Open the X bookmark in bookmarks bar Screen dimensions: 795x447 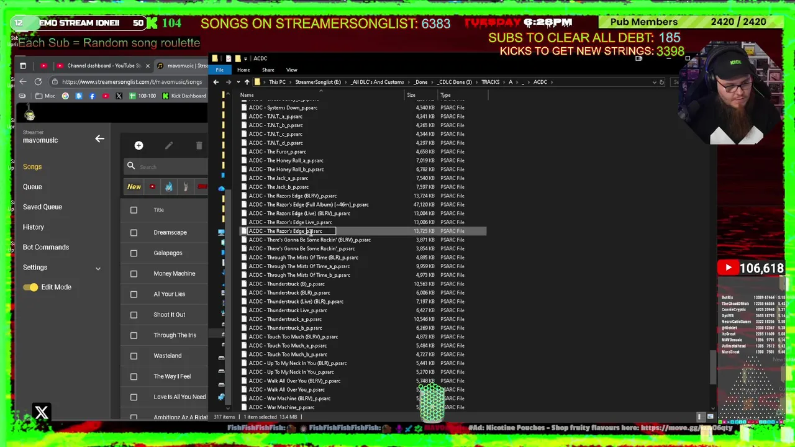(119, 96)
